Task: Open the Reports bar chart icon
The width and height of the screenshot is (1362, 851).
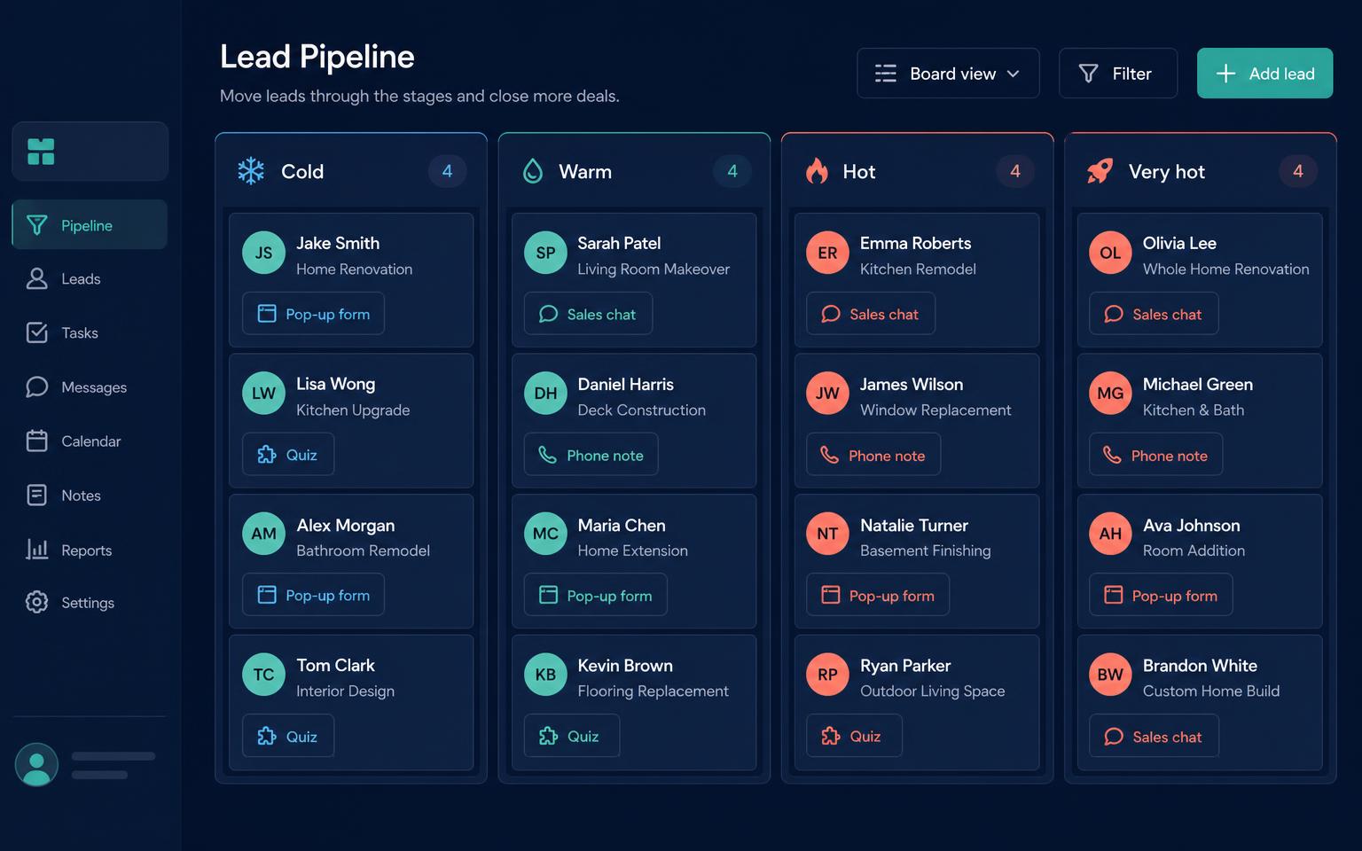Action: (x=36, y=550)
